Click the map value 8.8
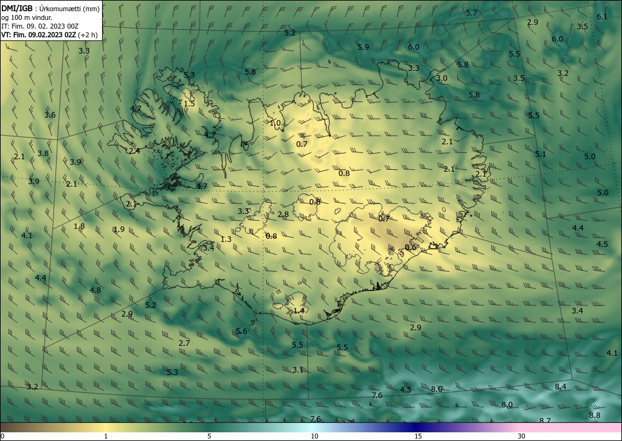 595,415
